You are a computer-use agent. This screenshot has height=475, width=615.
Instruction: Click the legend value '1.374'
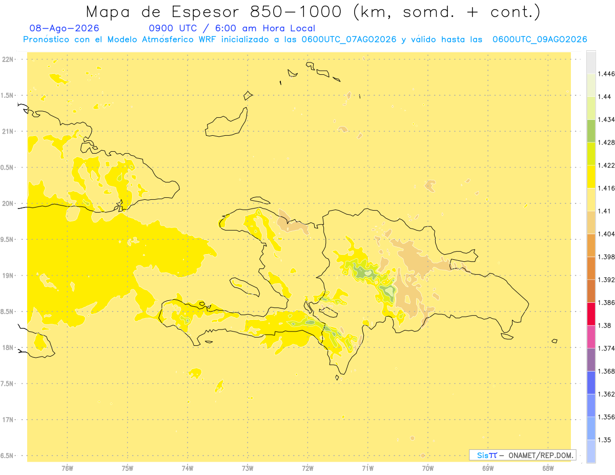[607, 348]
